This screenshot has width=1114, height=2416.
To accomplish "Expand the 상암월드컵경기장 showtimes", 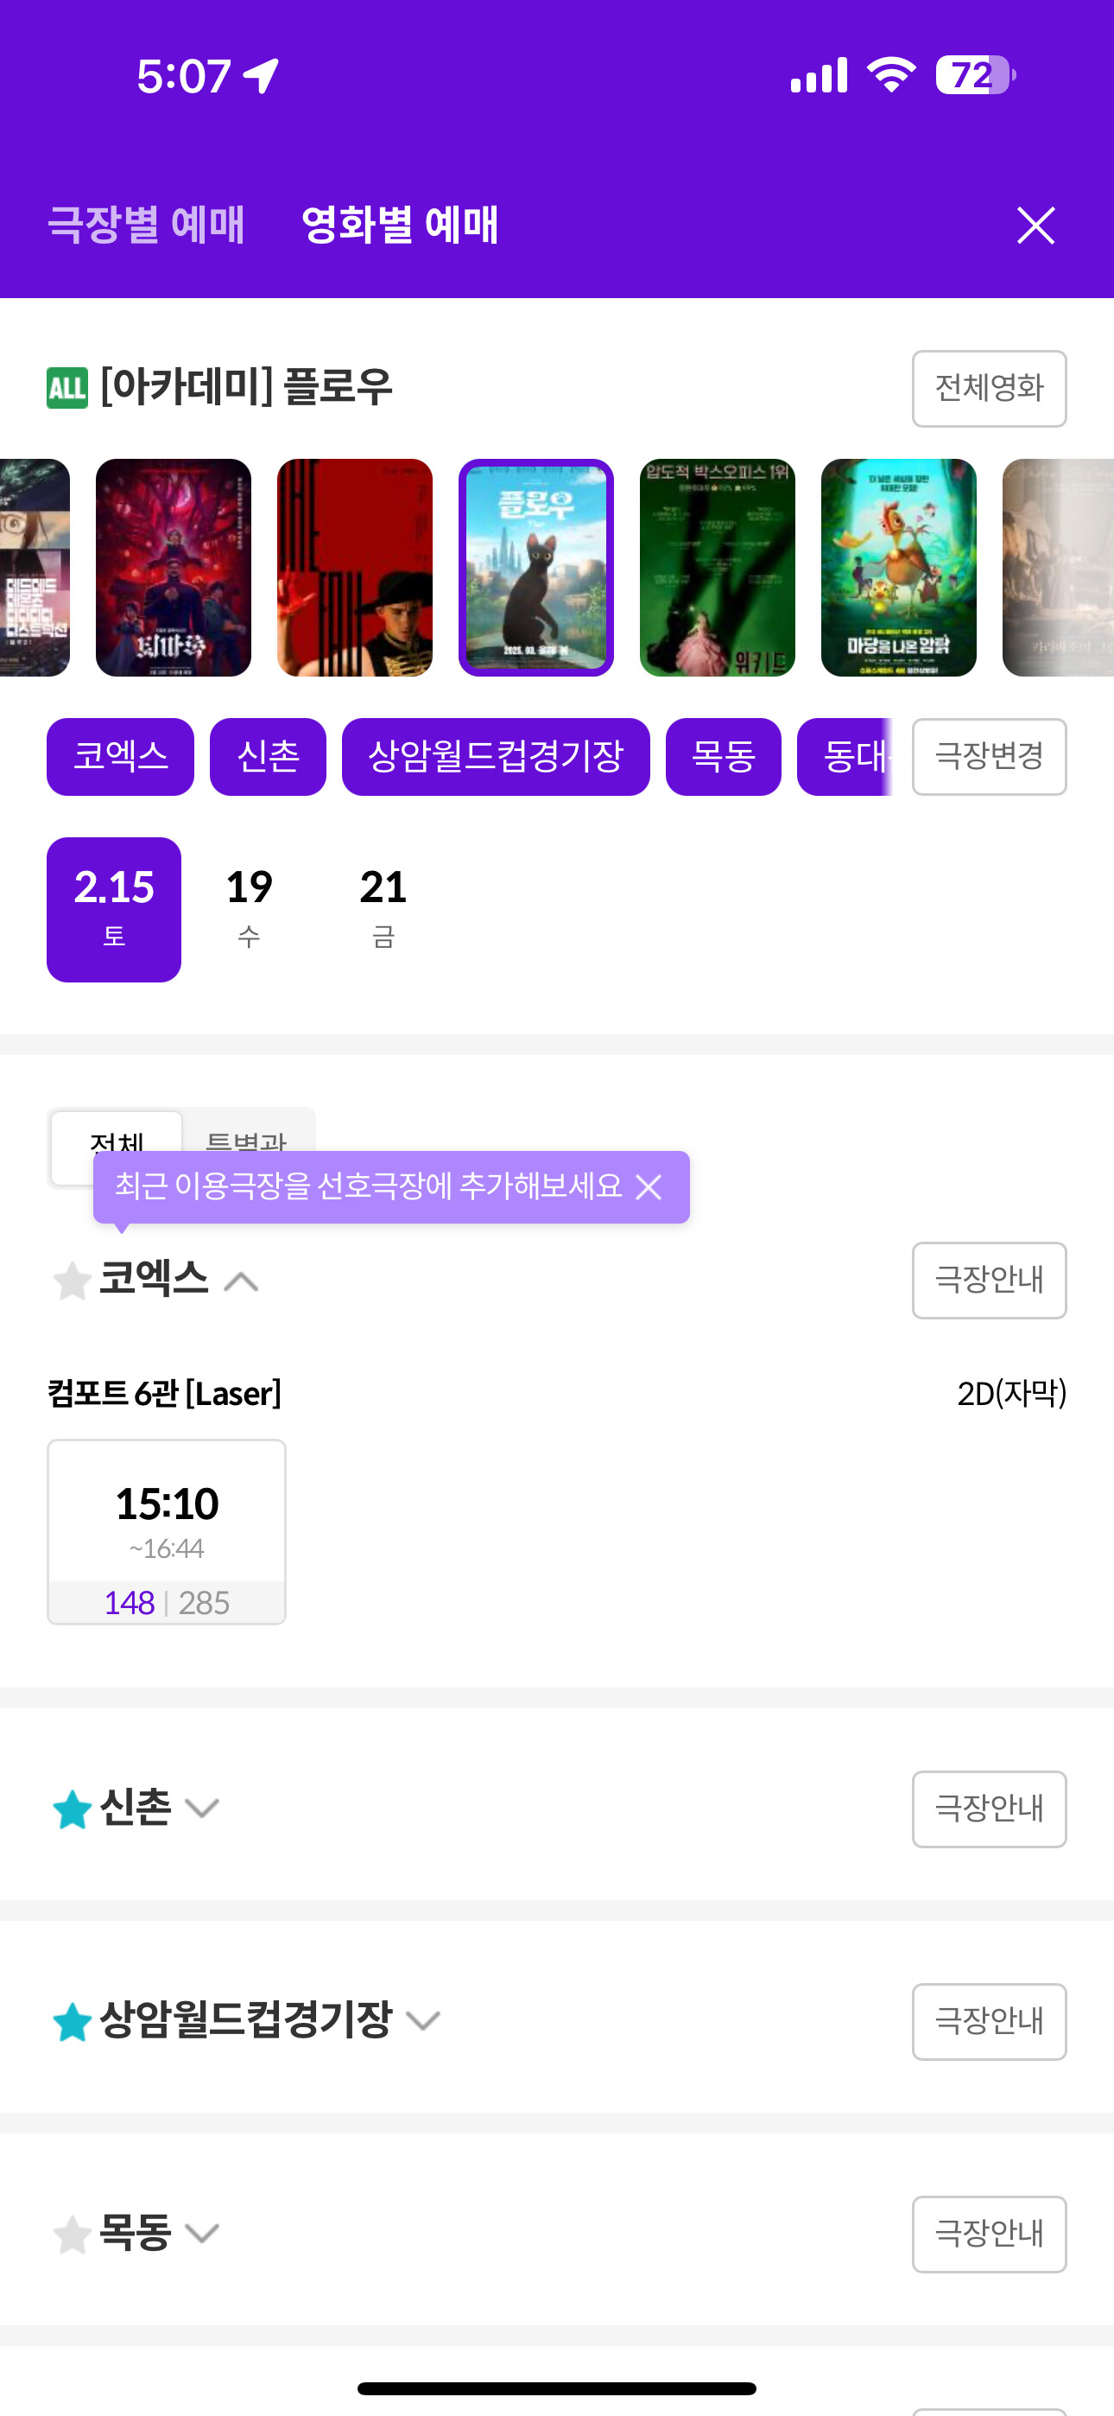I will pos(423,2021).
